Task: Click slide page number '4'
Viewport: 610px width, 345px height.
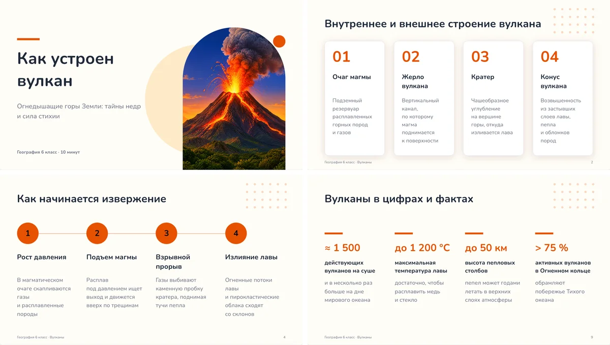Action: (284, 337)
